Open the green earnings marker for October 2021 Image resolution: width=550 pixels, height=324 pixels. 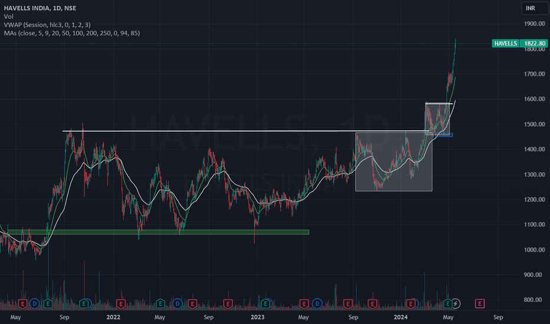84,304
